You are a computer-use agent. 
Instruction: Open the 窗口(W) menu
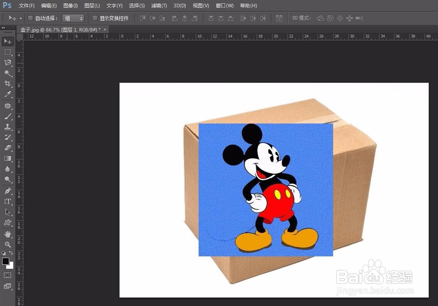pos(225,6)
